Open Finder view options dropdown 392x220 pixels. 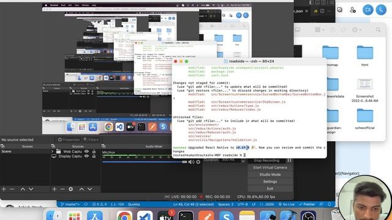319,30
